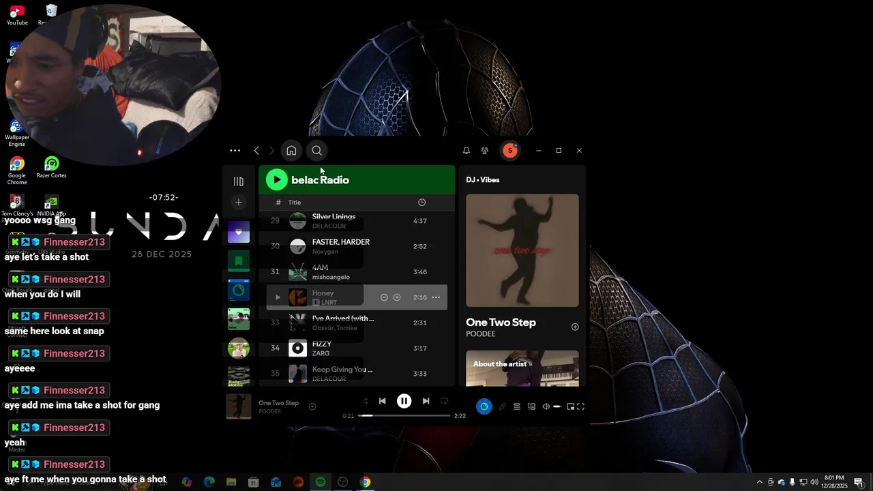
Task: Click the One Two Step album artwork
Action: pyautogui.click(x=522, y=250)
